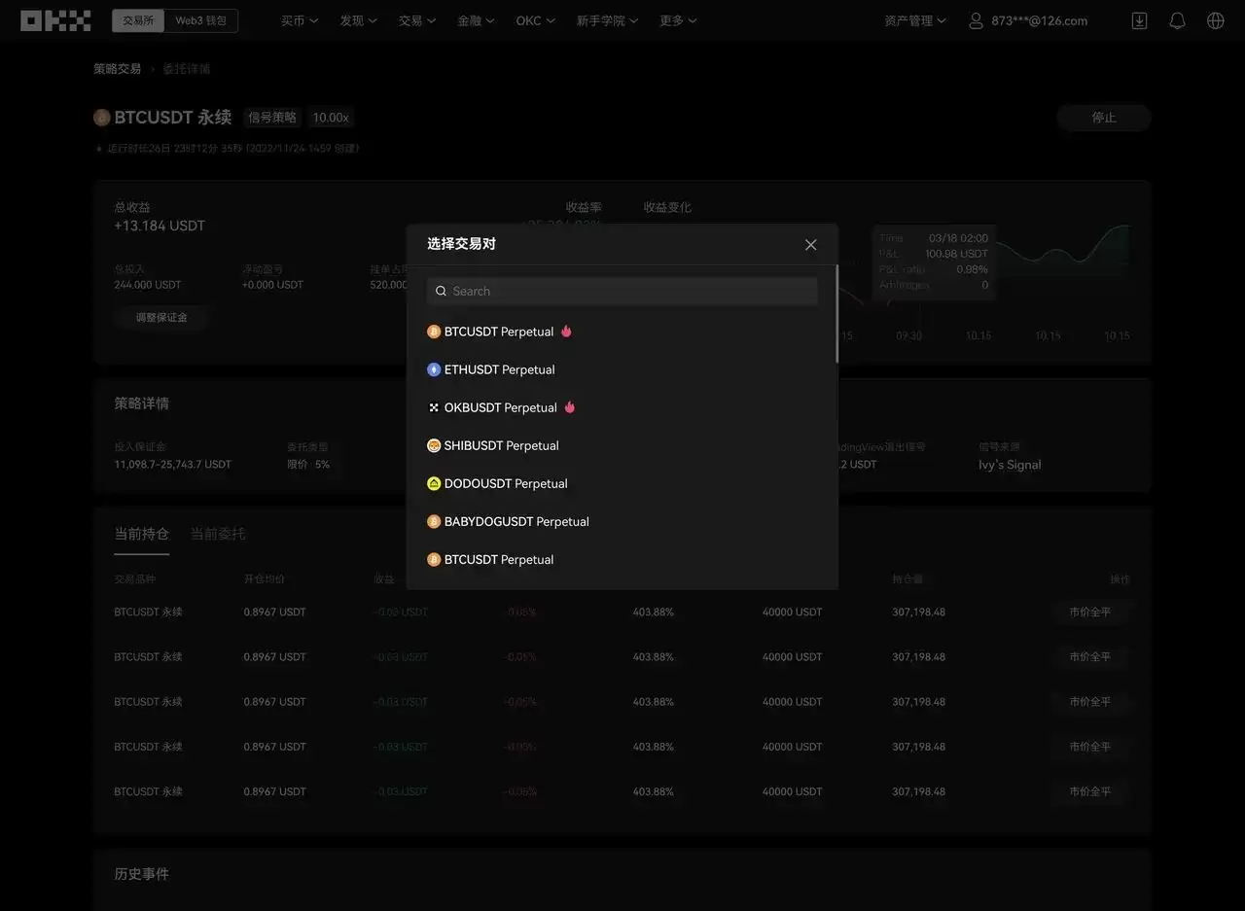Switch to the Web3钱包 tab

click(x=201, y=18)
